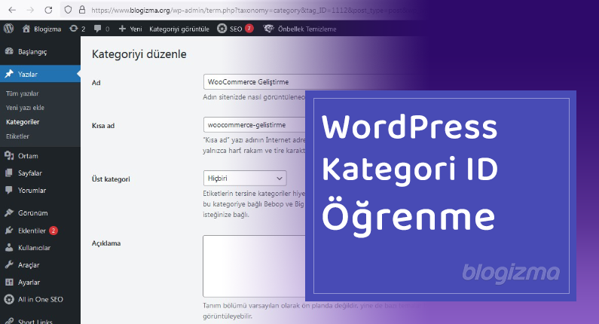This screenshot has height=324, width=599.
Task: Click the All in One SEO gear icon
Action: [9, 299]
